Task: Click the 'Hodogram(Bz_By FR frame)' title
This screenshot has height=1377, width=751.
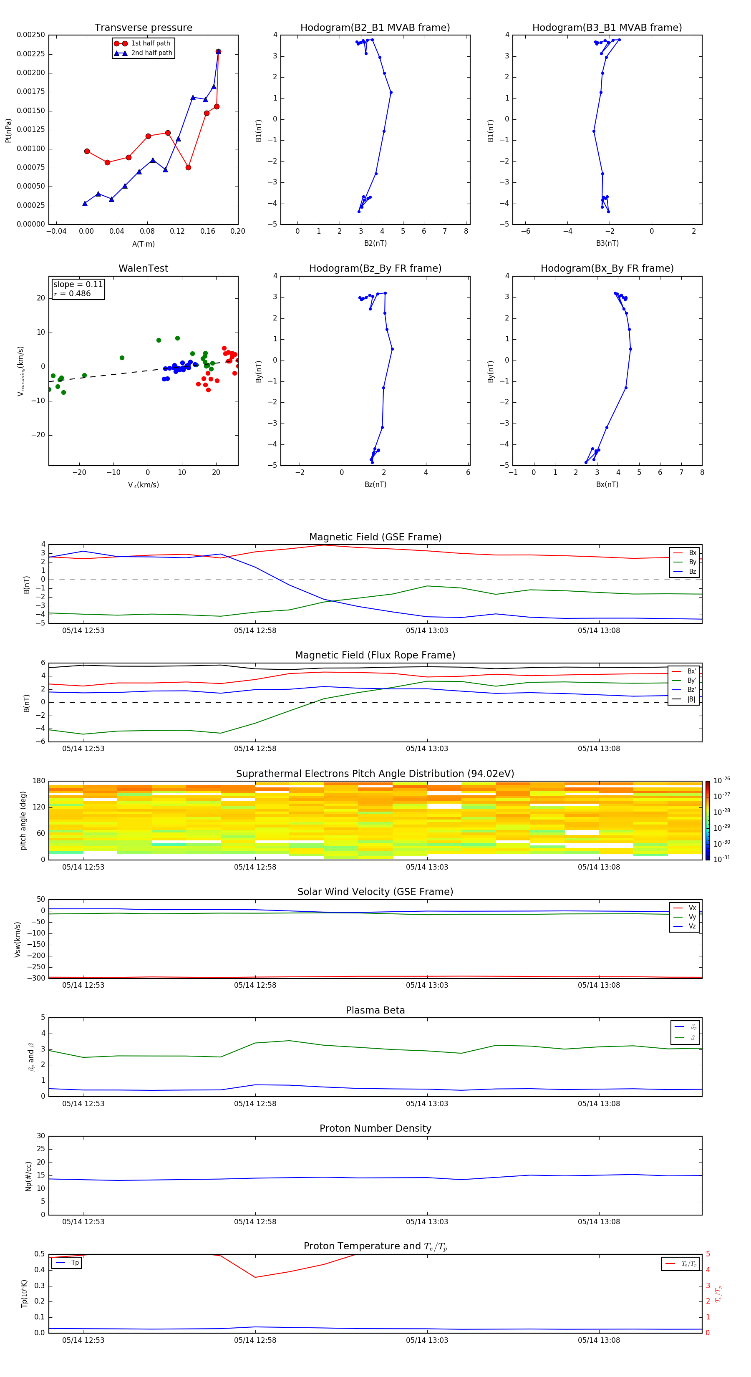Action: coord(375,268)
